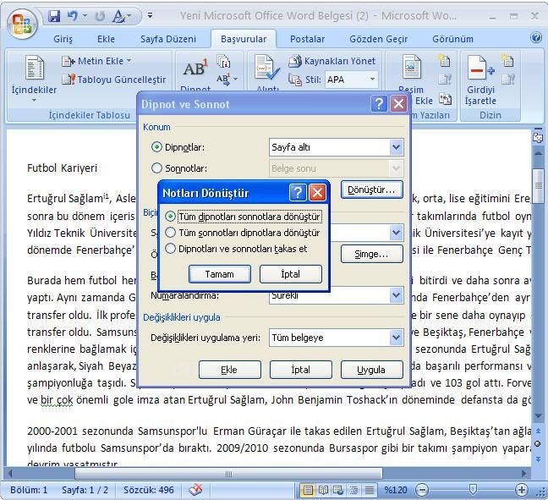Undo the last action
The image size is (548, 500).
click(73, 16)
